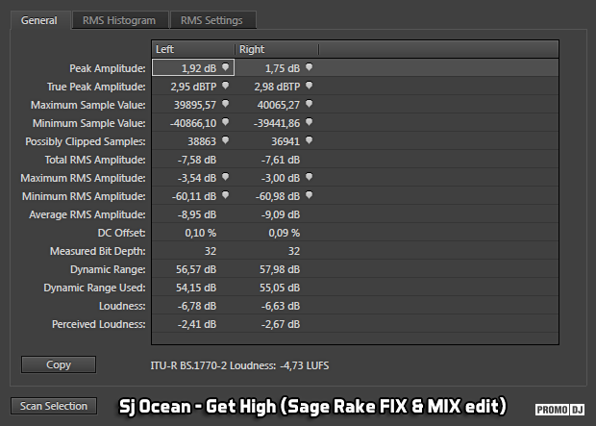Click Left Maximum RMS Amplitude marker icon

(x=225, y=177)
